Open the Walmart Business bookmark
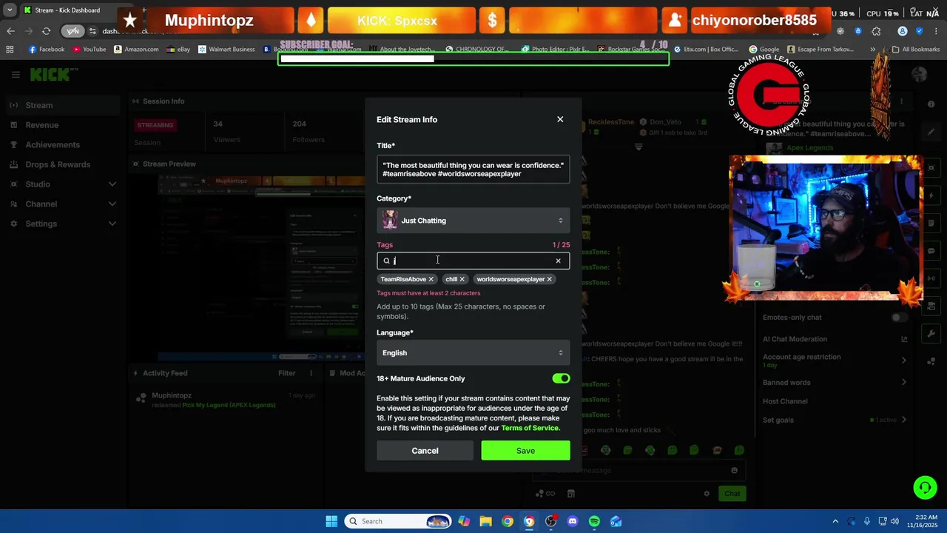 pos(226,50)
